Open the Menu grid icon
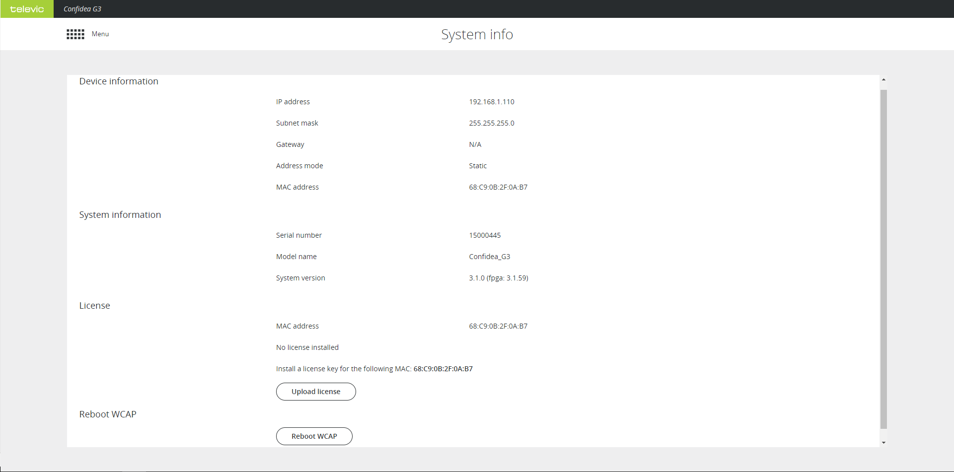Screen dimensions: 954x472 click(x=75, y=34)
